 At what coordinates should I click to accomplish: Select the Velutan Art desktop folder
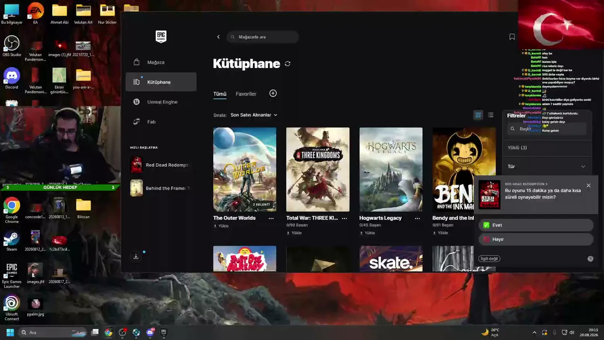pos(83,14)
